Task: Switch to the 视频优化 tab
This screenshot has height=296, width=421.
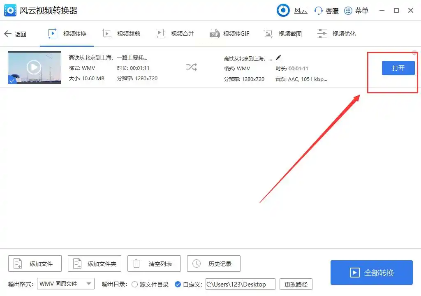Action: pos(336,34)
